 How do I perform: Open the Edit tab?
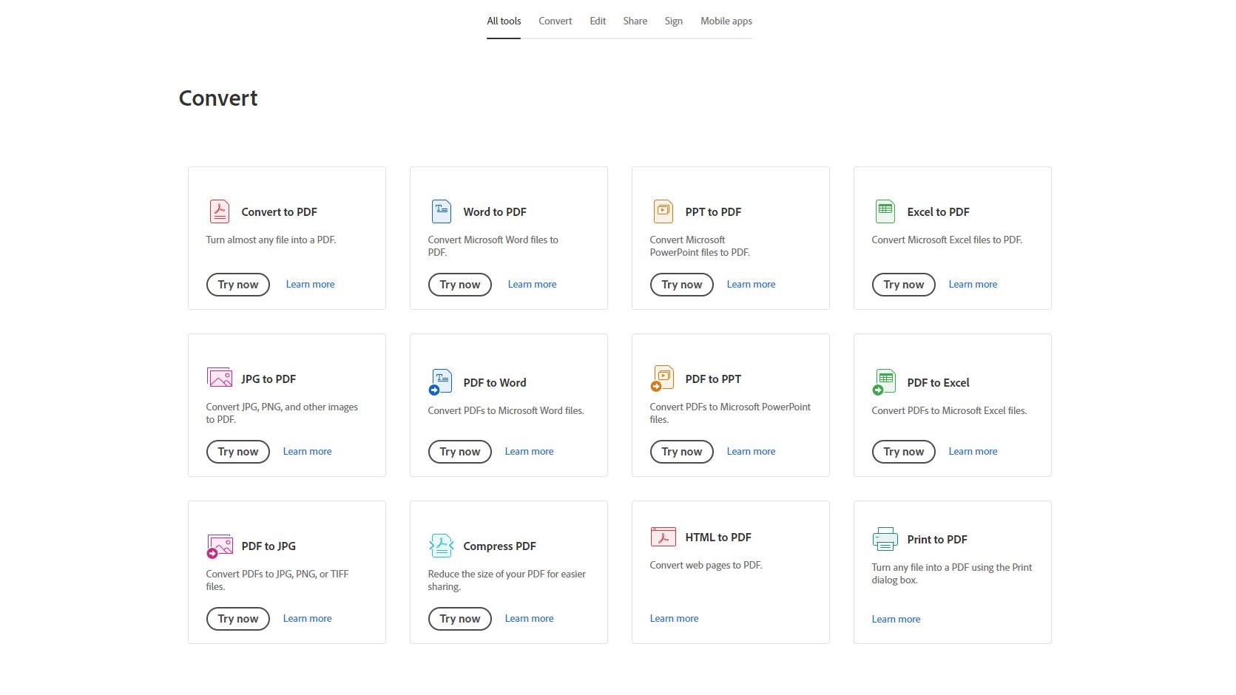pos(598,21)
